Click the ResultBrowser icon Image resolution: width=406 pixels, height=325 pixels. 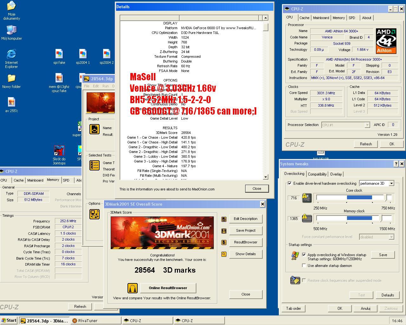click(x=224, y=242)
